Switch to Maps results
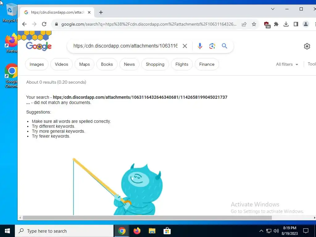316x237 pixels. 85,64
